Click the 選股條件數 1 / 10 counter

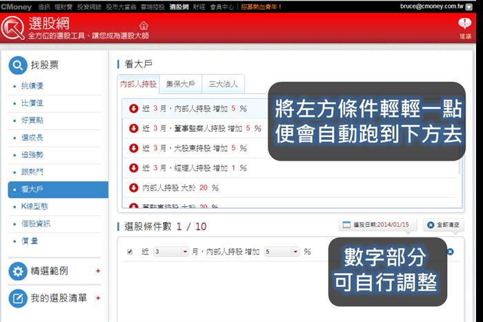click(166, 227)
